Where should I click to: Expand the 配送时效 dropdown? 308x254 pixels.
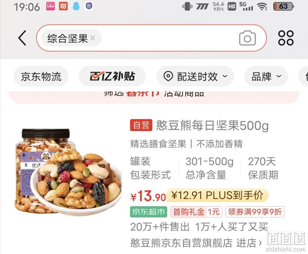[x=195, y=76]
